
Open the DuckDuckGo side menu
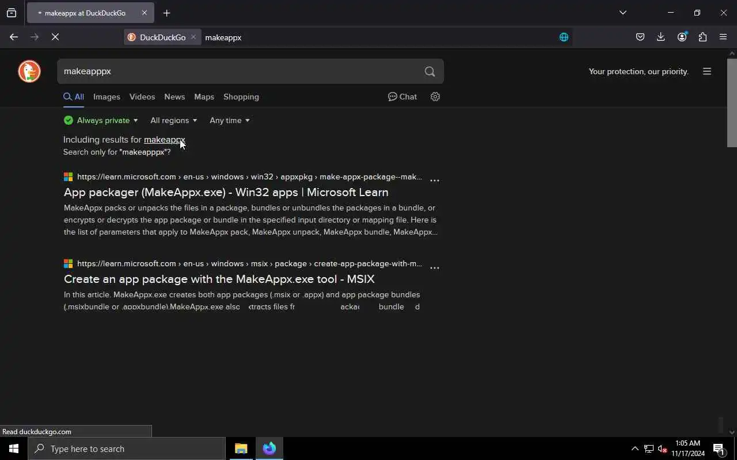point(707,71)
